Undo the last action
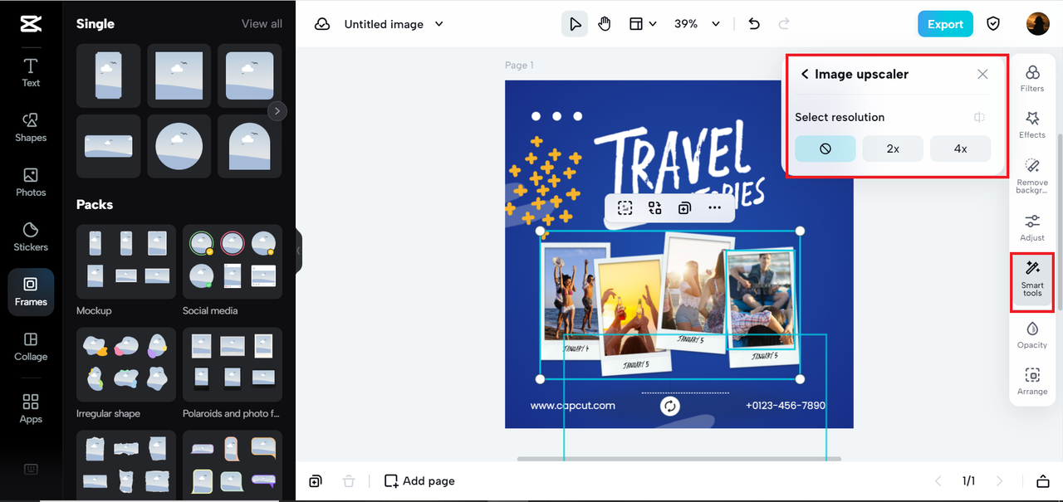1063x502 pixels. tap(754, 24)
